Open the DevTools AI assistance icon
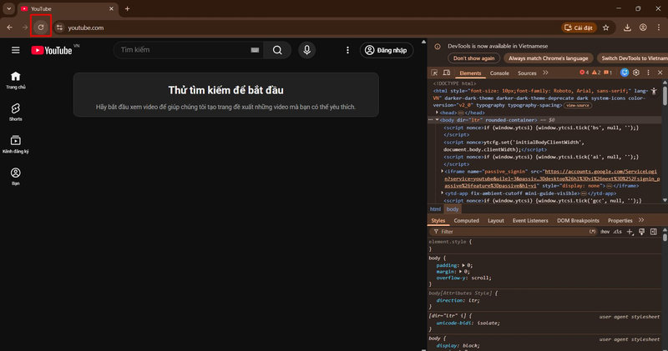Image resolution: width=668 pixels, height=351 pixels. (625, 73)
